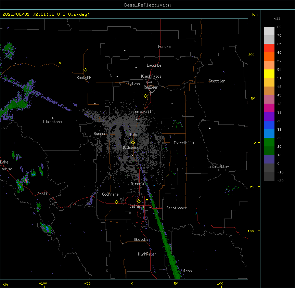Click the 80 value on dBZ scale

click(x=279, y=27)
